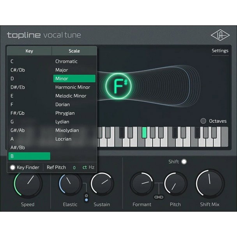Pick key E
The width and height of the screenshot is (237, 237).
29,96
